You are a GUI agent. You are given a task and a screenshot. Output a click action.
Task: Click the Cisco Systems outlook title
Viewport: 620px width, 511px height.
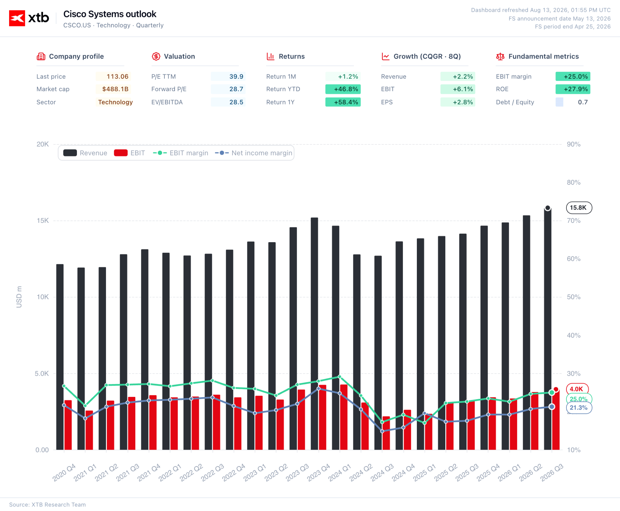[x=110, y=14]
